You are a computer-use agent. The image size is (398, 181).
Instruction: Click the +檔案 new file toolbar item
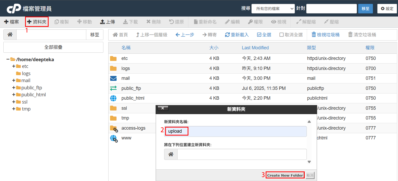(12, 22)
